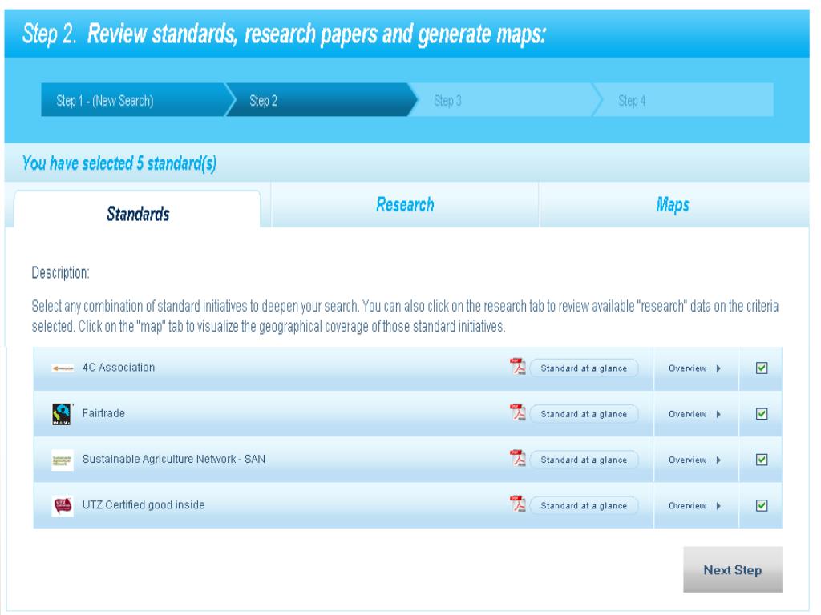This screenshot has height=615, width=821.
Task: Open the Sustainable Agriculture Network PDF icon
Action: 517,459
